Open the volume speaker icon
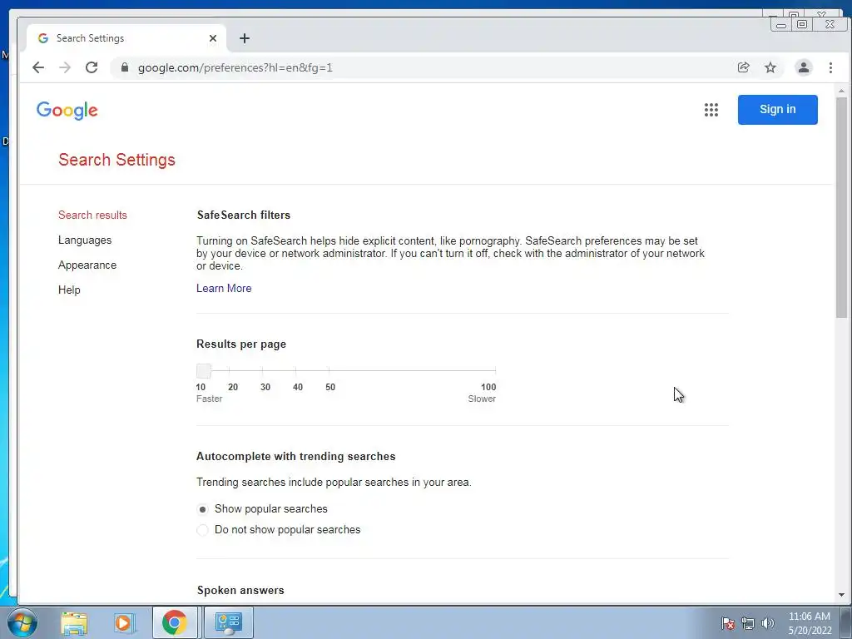Screen dimensions: 852x639 pos(767,623)
